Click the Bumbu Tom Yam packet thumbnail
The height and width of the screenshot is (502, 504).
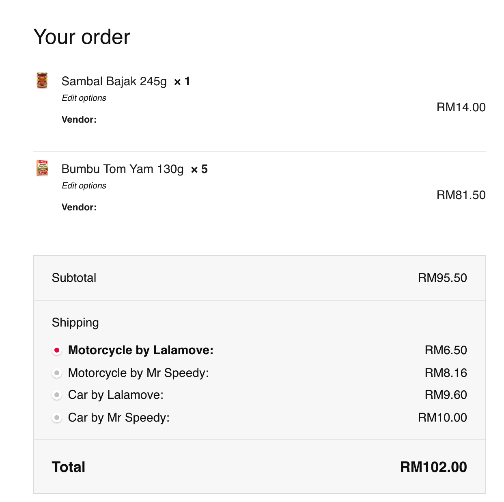tap(42, 168)
